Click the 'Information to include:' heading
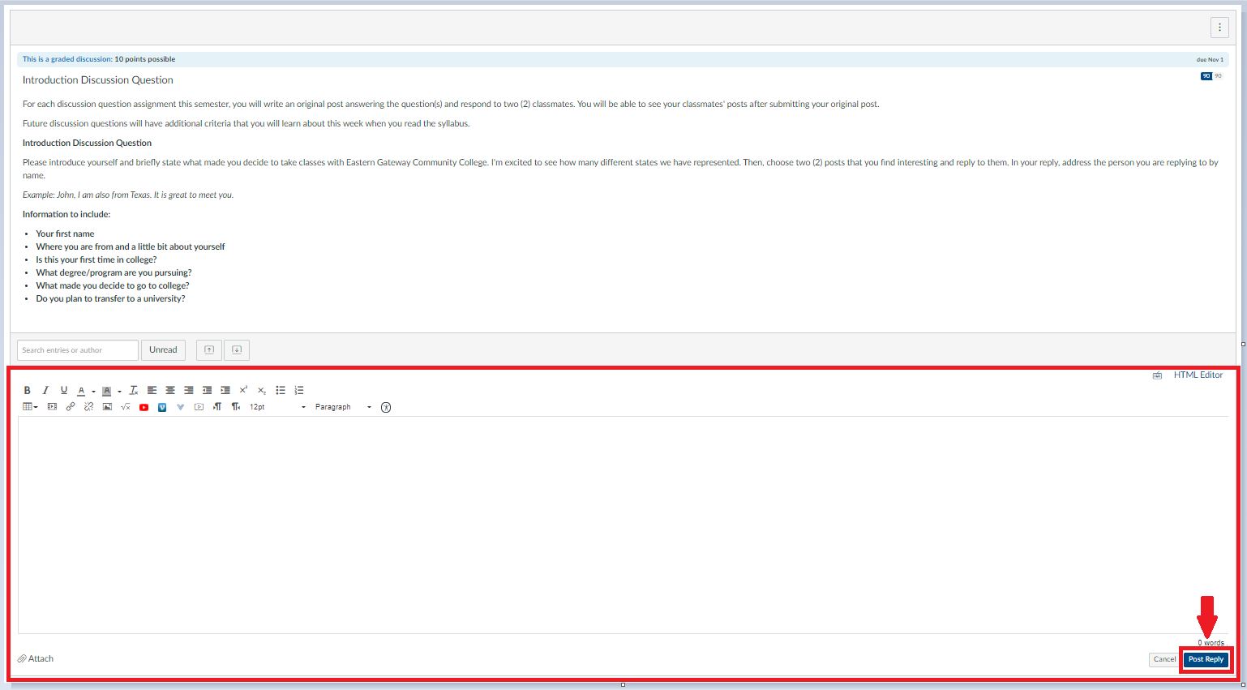Image resolution: width=1247 pixels, height=690 pixels. [x=66, y=214]
